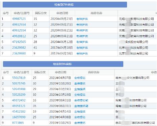
Task: Select the date 2021年04月07日
Action: pyautogui.click(x=60, y=78)
